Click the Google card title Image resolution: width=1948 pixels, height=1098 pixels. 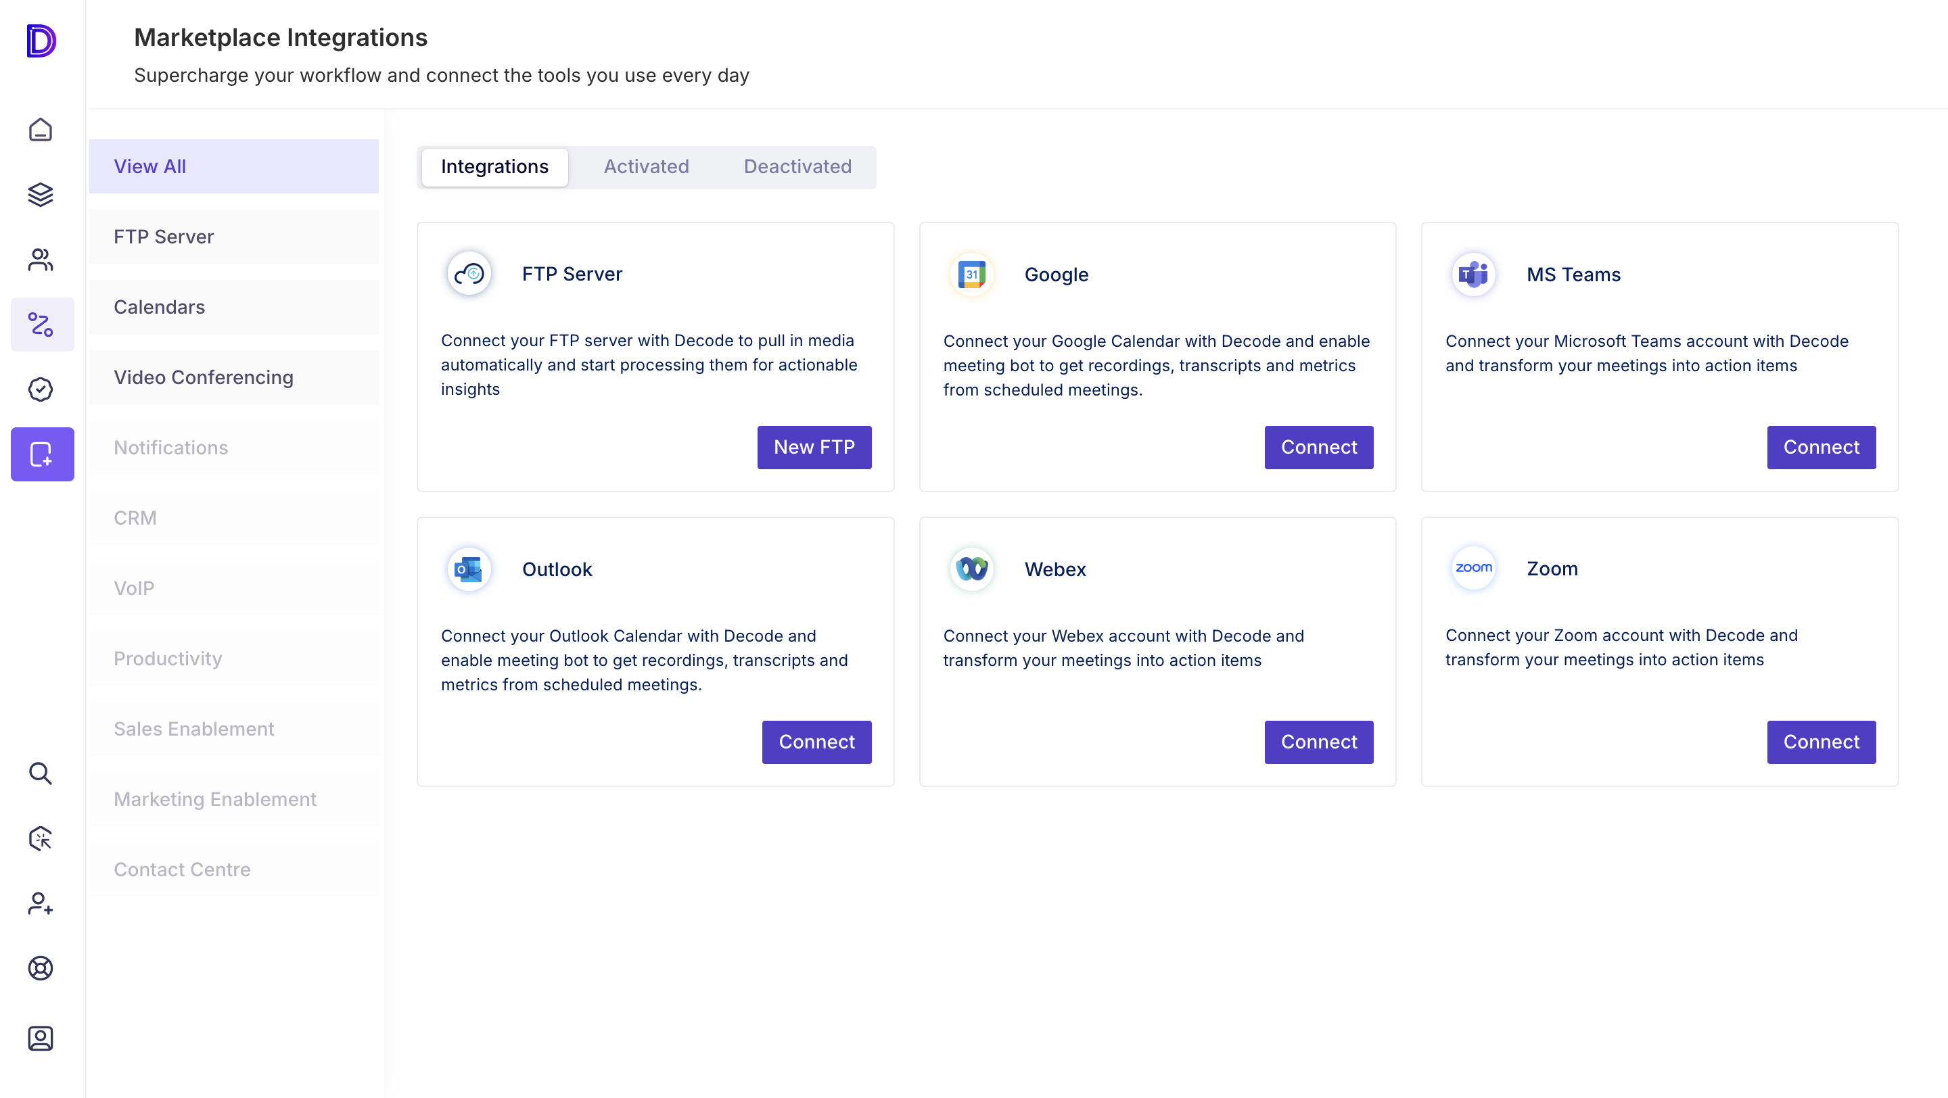(x=1057, y=274)
